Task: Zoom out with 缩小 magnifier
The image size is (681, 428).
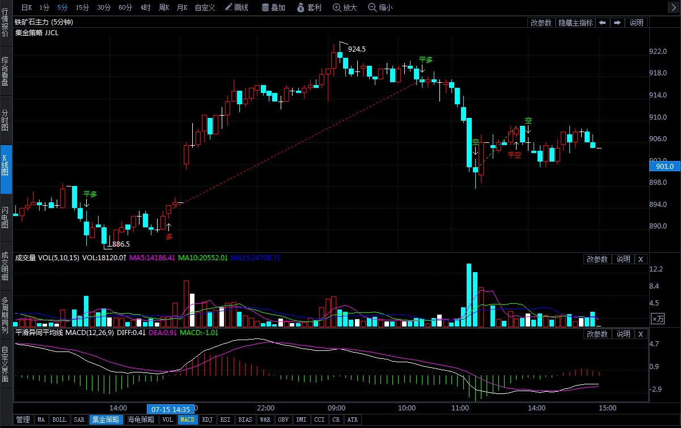Action: point(380,7)
